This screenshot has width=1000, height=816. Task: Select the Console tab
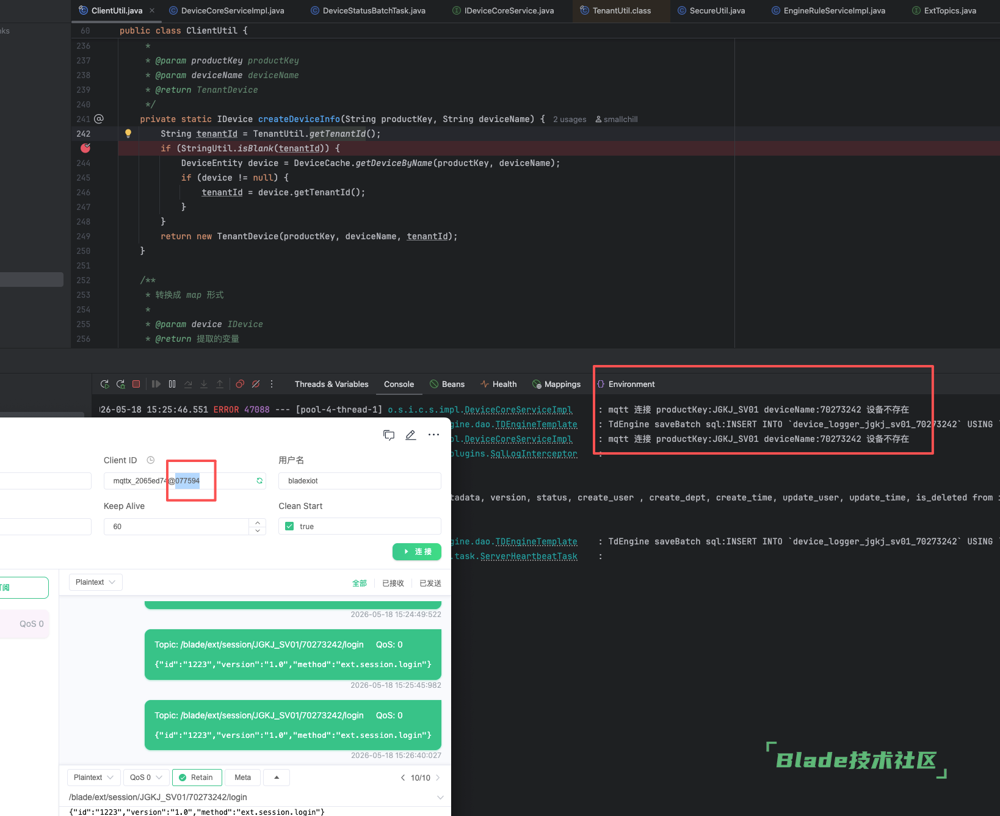pos(399,384)
